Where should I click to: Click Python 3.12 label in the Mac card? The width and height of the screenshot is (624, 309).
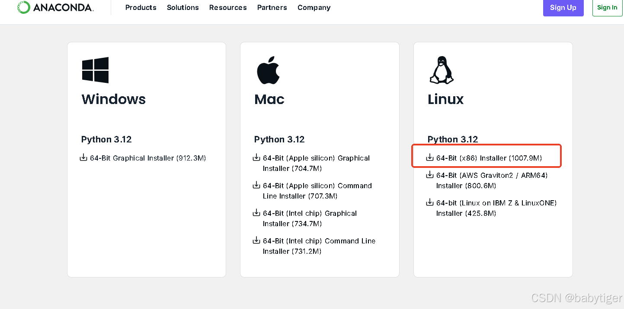279,139
